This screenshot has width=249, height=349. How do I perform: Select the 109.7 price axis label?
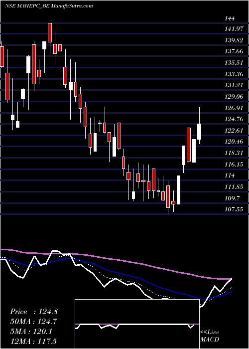pyautogui.click(x=233, y=198)
